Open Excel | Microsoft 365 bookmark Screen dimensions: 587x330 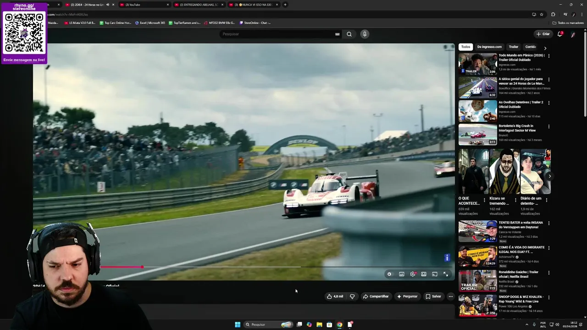[150, 23]
